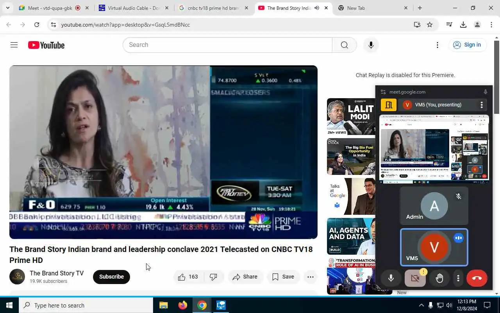This screenshot has height=313, width=500.
Task: Go to the YouTube home logo
Action: [x=46, y=45]
